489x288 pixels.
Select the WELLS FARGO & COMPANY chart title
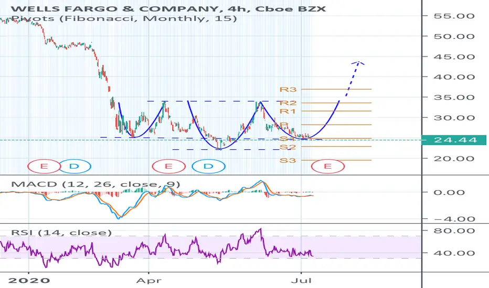168,9
